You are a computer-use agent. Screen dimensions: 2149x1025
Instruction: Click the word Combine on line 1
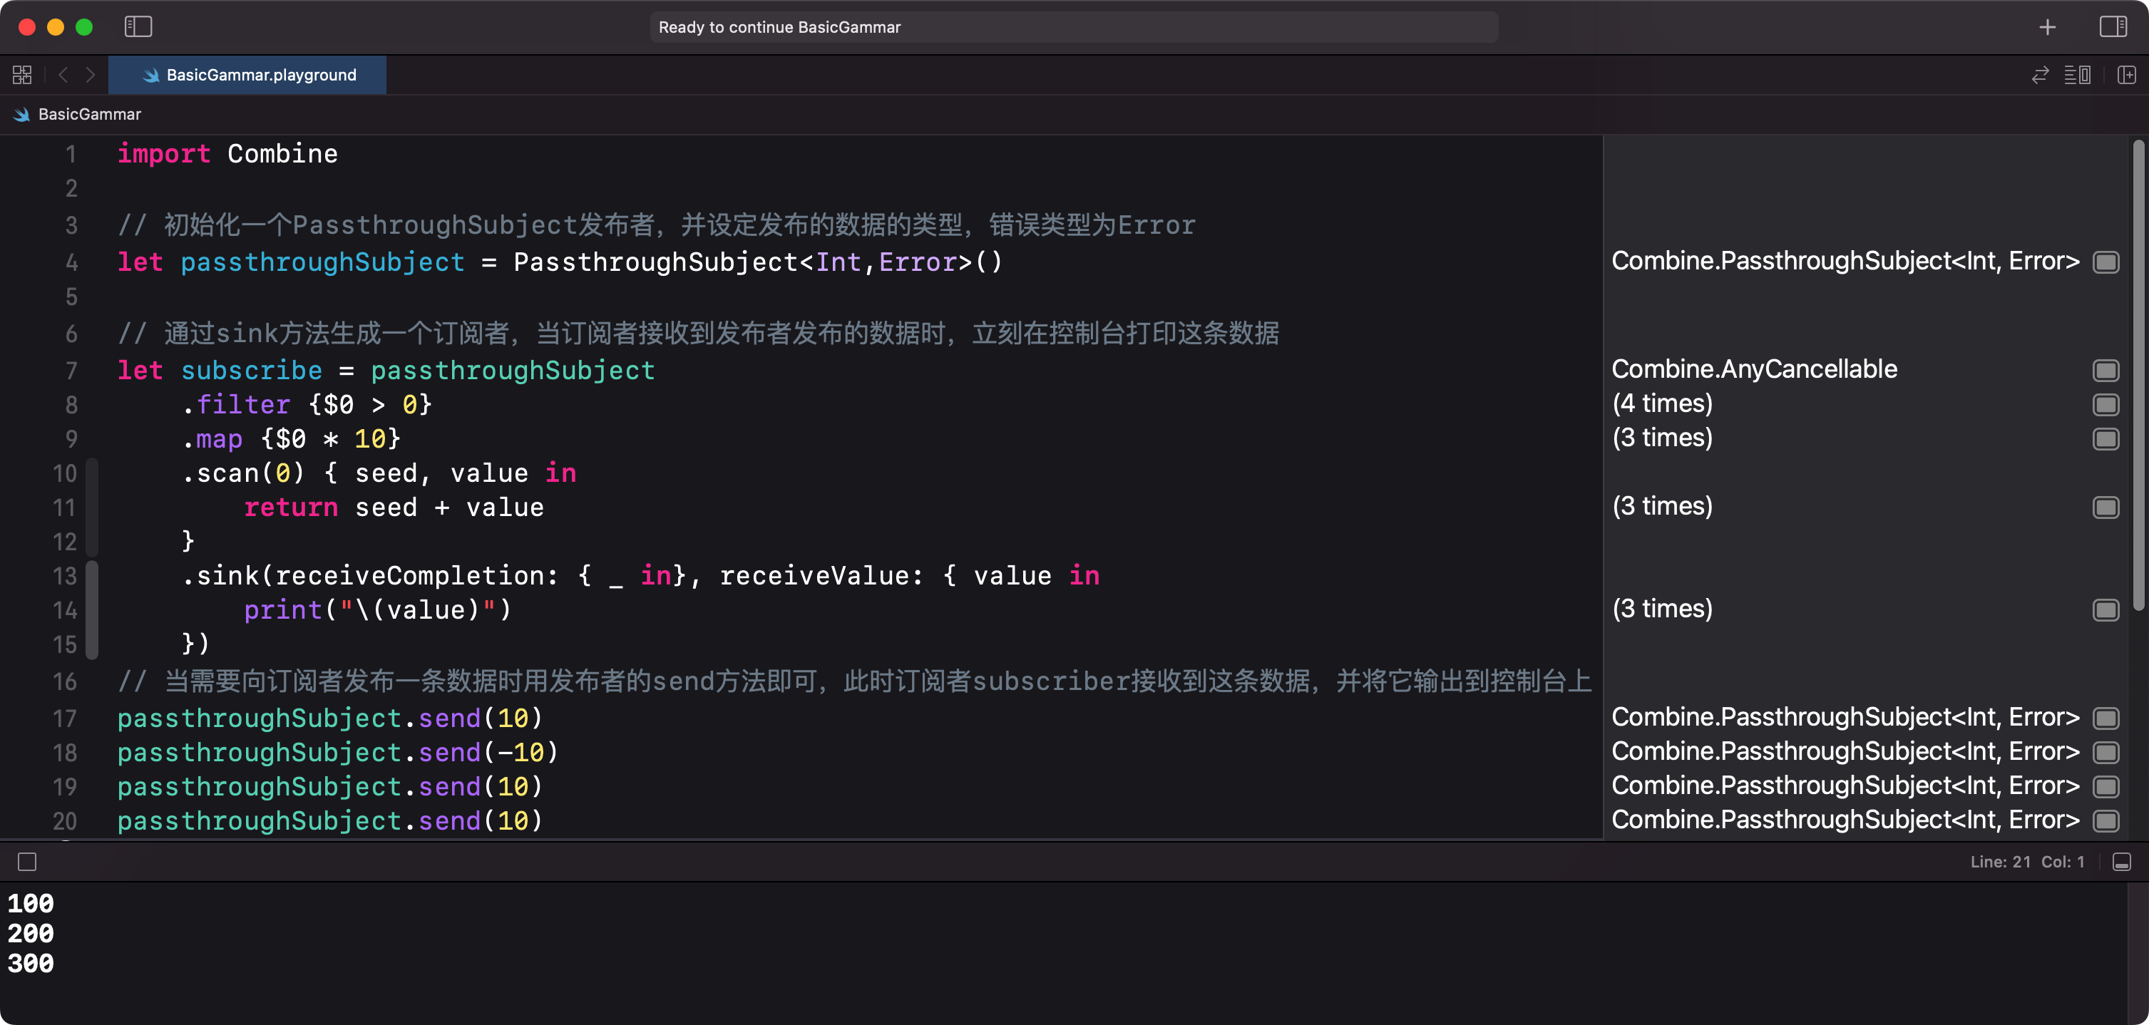[282, 153]
